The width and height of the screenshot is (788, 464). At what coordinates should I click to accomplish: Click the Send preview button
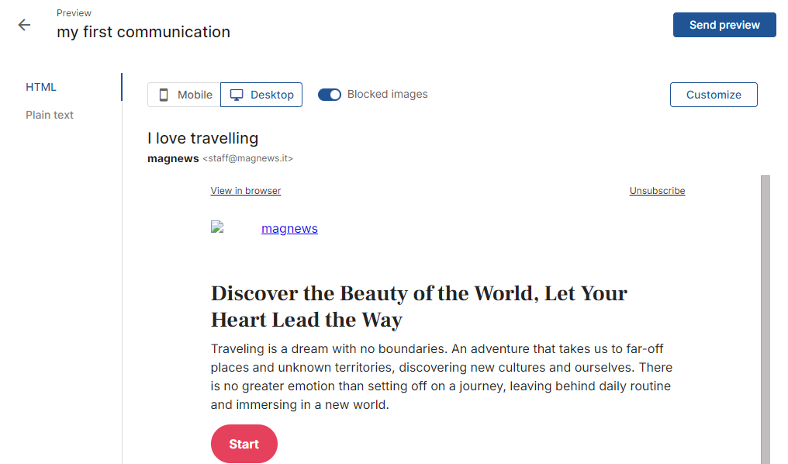pyautogui.click(x=724, y=25)
